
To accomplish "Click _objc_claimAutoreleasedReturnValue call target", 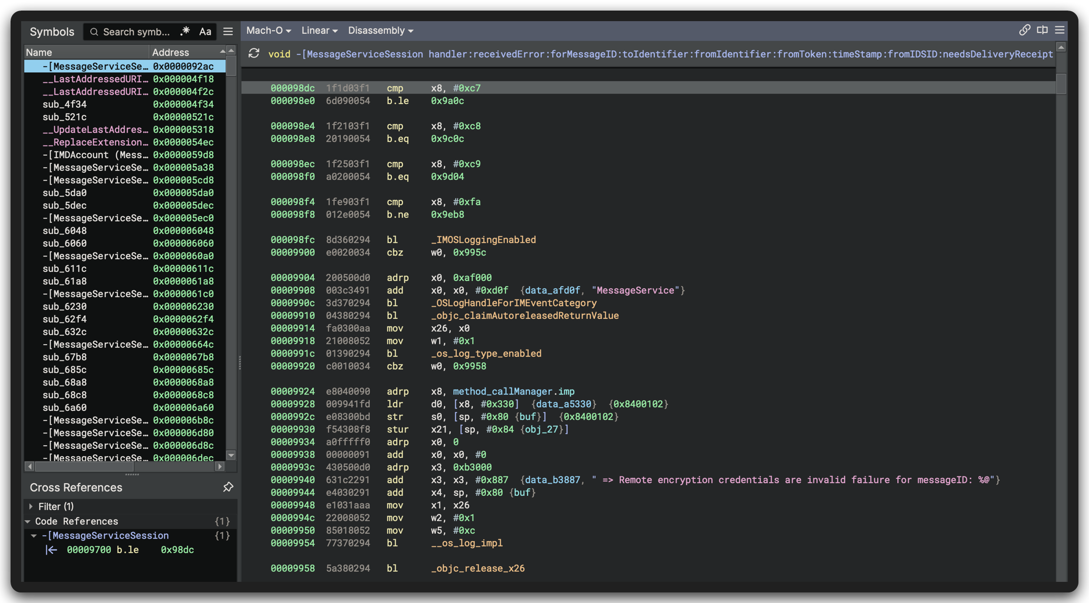I will (x=525, y=316).
